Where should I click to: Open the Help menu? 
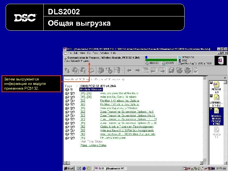[x=113, y=53]
